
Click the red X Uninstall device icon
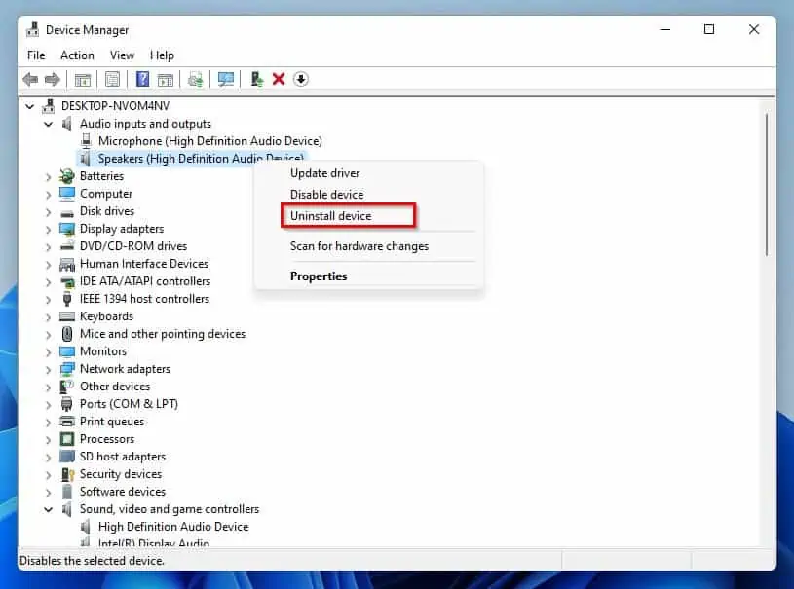tap(279, 79)
